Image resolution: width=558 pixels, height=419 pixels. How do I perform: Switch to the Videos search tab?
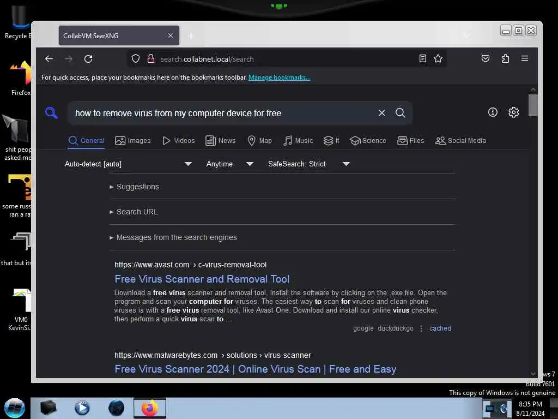(179, 141)
